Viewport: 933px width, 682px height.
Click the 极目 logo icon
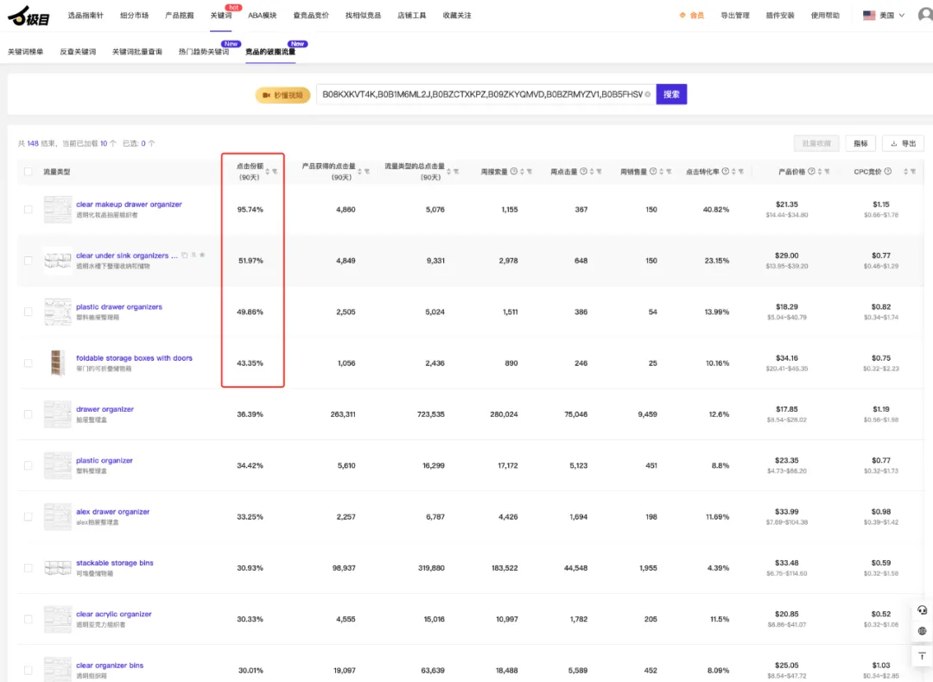(29, 16)
